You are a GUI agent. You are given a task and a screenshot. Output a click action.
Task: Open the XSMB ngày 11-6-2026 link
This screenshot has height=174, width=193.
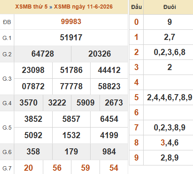pos(83,7)
